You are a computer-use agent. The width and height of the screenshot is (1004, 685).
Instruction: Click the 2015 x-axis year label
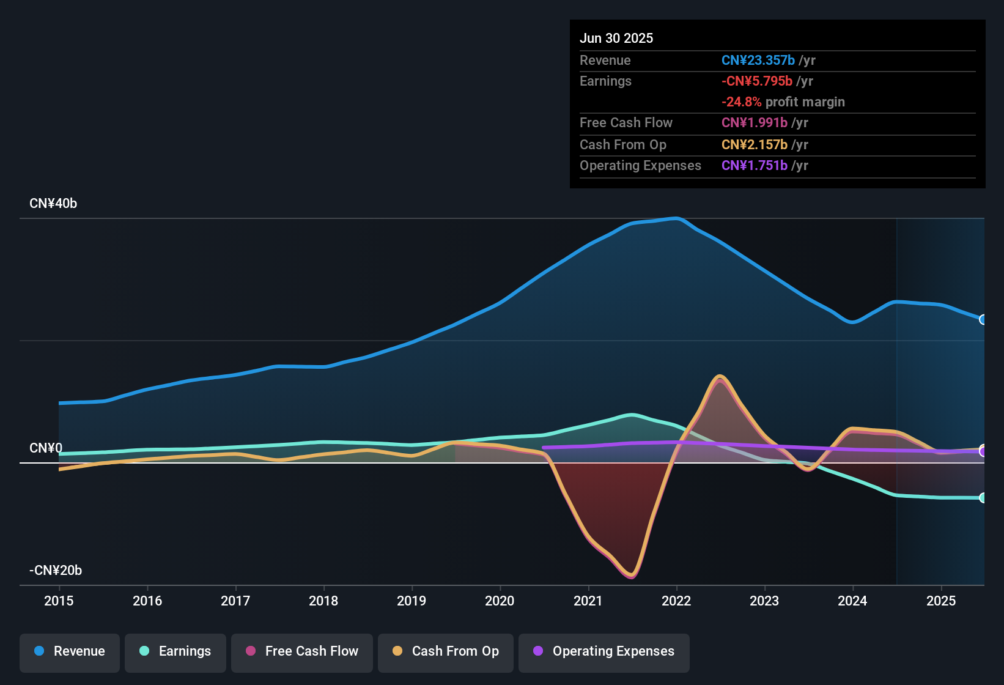click(59, 601)
